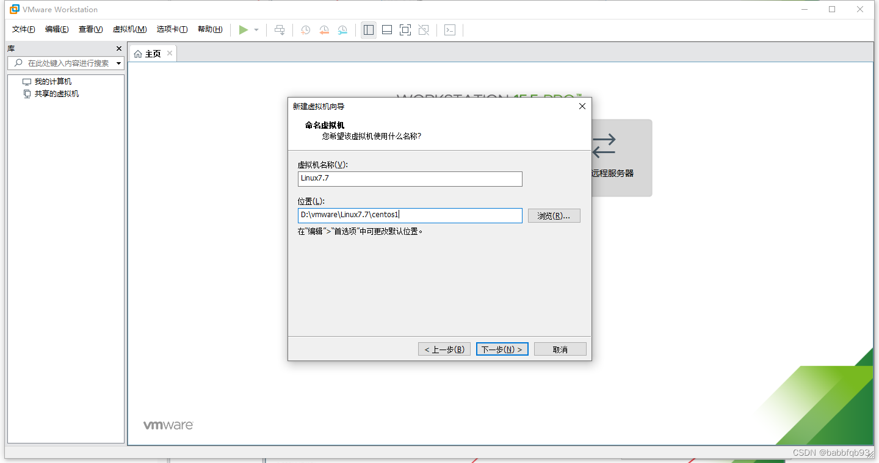The image size is (879, 463).
Task: Click the 下一步(N) next button
Action: click(502, 350)
